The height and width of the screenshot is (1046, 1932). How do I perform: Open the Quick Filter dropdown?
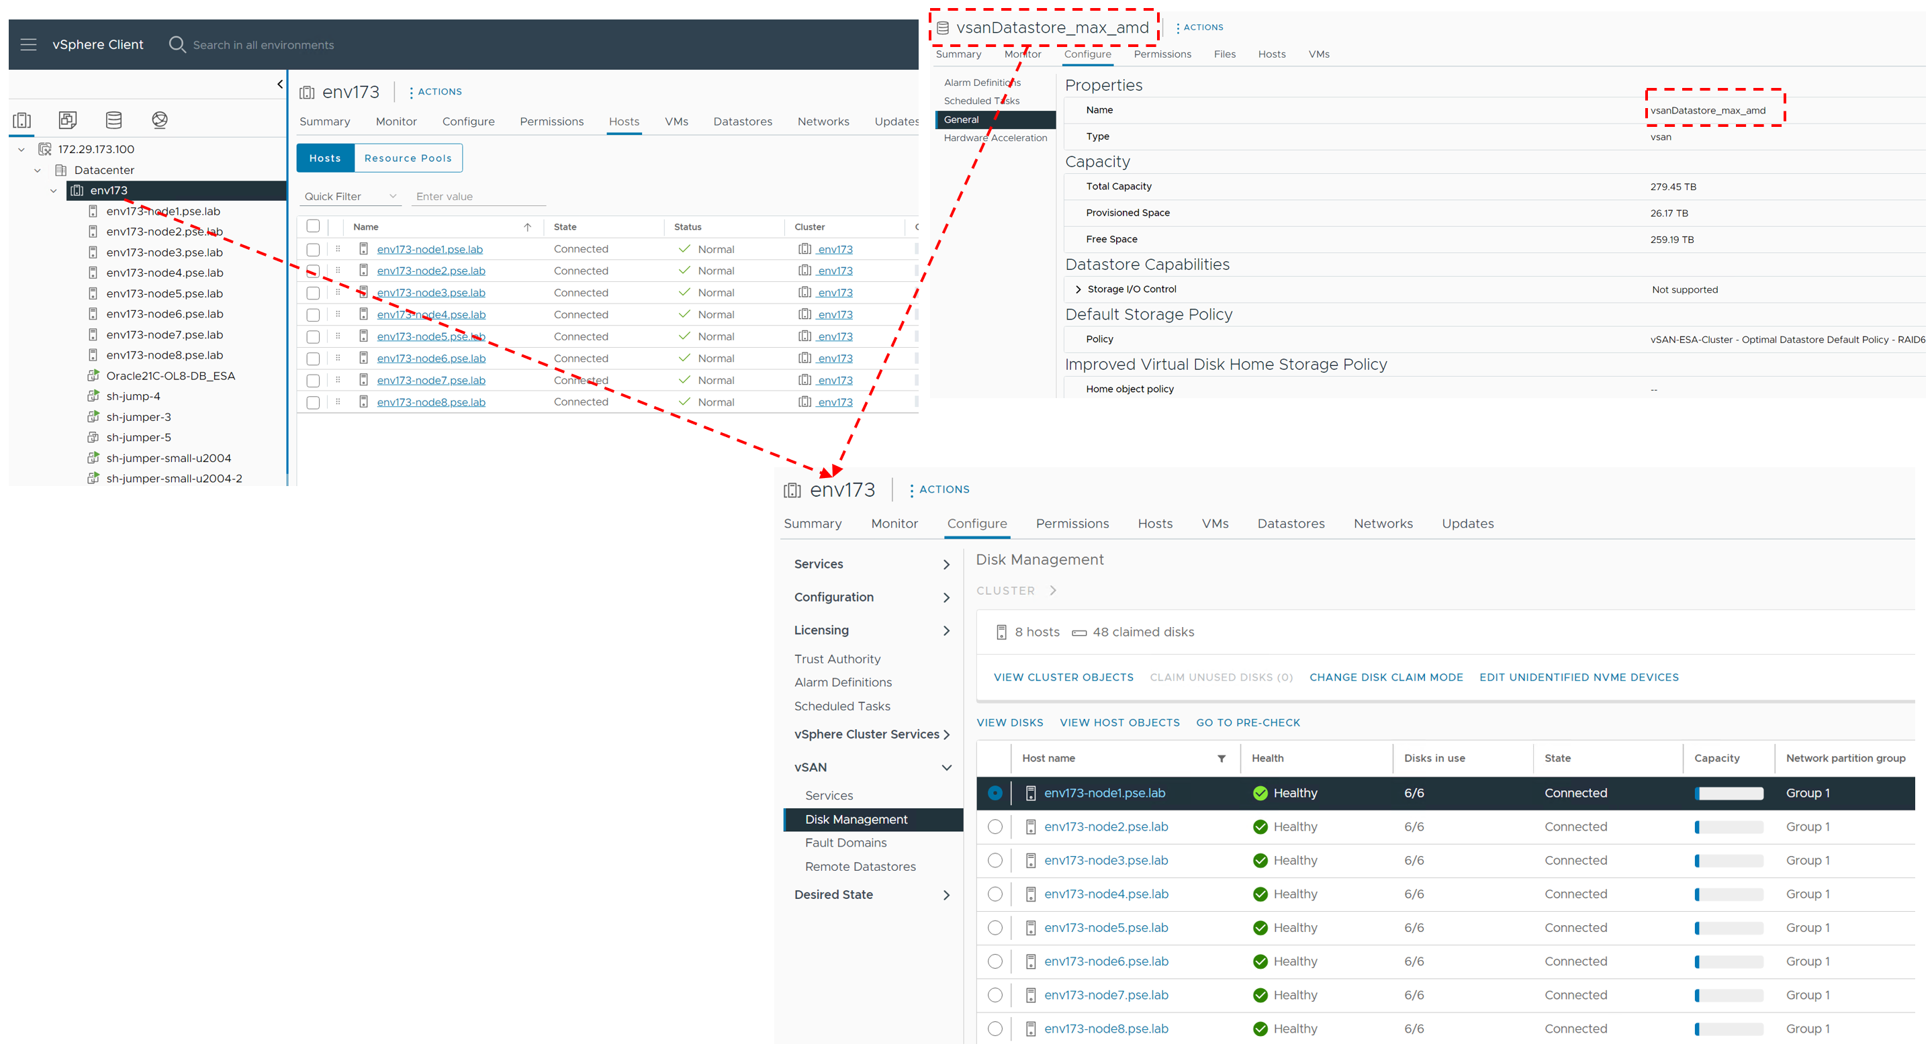[351, 197]
